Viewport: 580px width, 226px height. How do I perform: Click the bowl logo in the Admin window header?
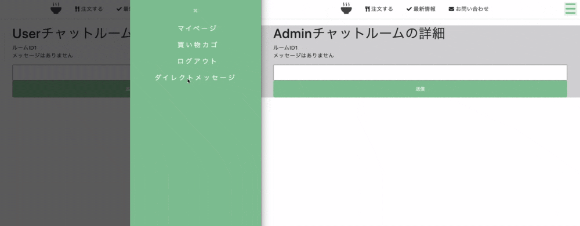pyautogui.click(x=346, y=9)
